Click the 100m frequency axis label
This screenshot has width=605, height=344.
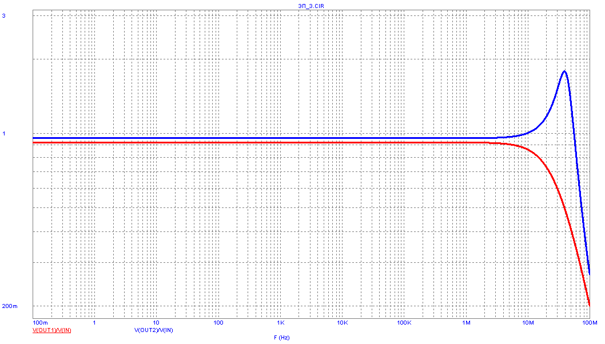(40, 322)
